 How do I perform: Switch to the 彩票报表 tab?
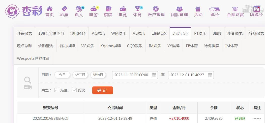24,33
